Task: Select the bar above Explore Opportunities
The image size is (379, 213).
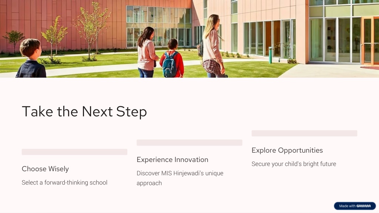Action: 304,133
